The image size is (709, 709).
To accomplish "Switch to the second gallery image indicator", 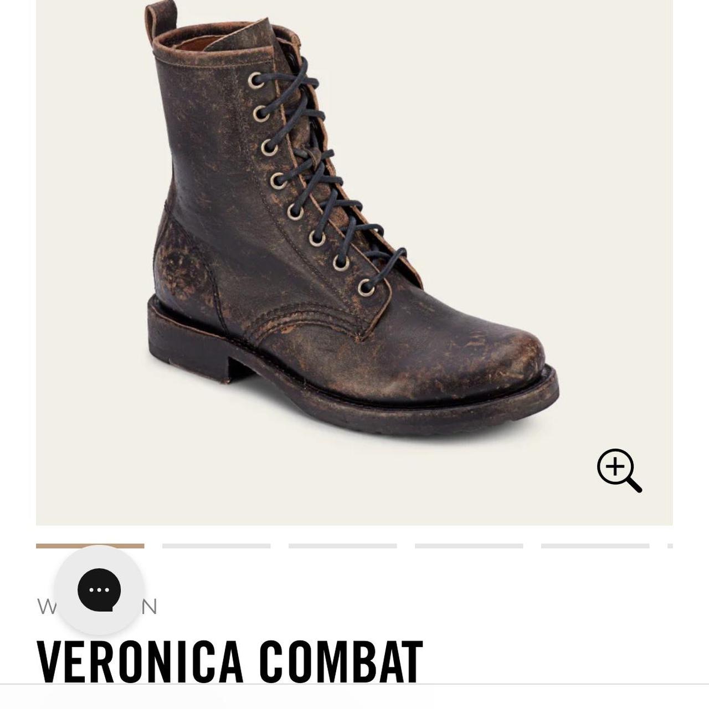I will (x=217, y=546).
